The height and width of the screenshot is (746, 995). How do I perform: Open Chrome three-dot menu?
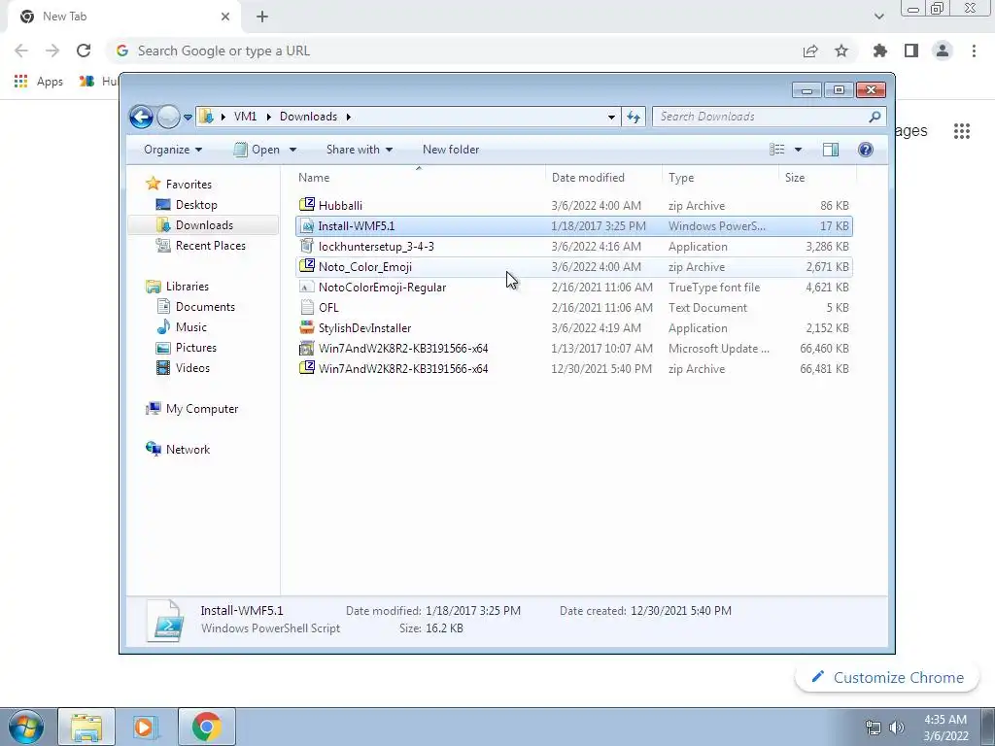974,51
